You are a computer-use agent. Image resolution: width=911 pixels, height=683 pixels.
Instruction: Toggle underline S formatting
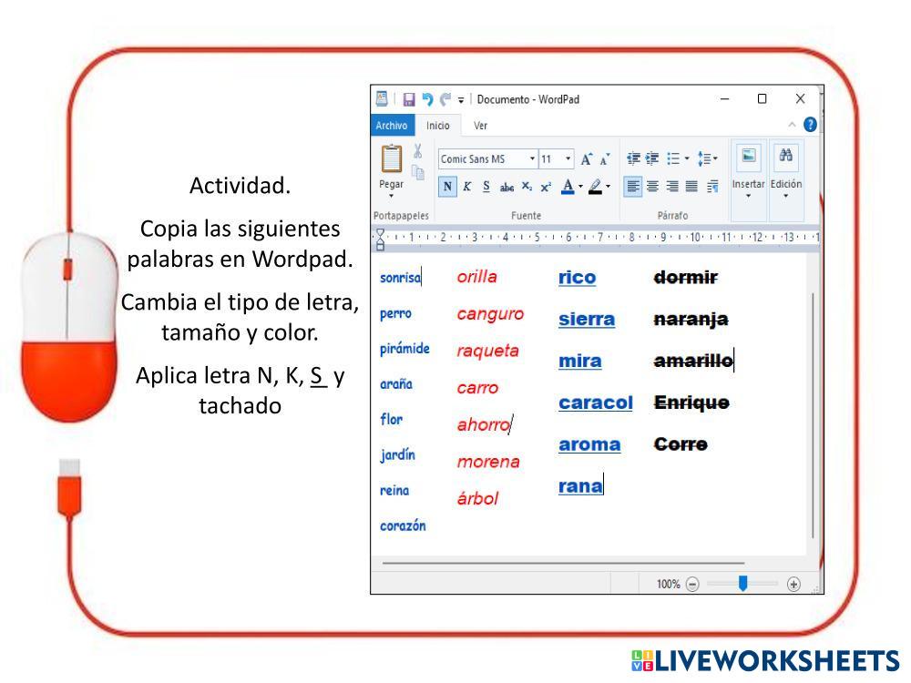point(485,186)
